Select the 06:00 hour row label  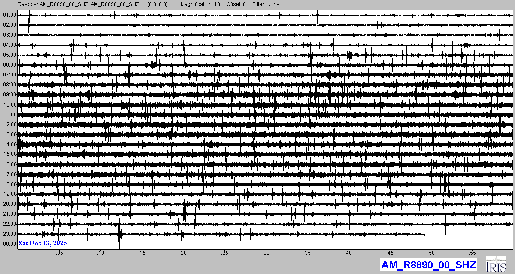click(x=9, y=65)
